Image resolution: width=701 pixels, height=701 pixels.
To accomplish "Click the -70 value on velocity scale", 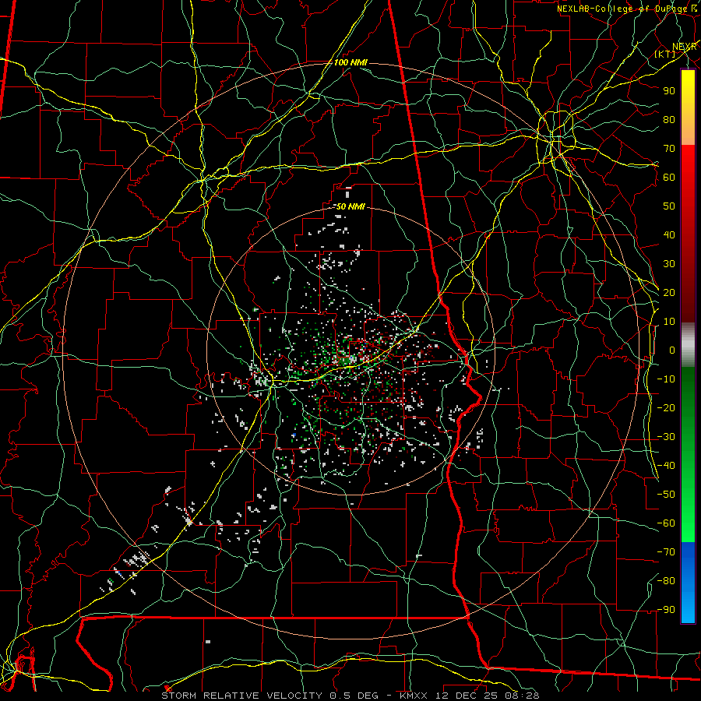I will tap(666, 552).
